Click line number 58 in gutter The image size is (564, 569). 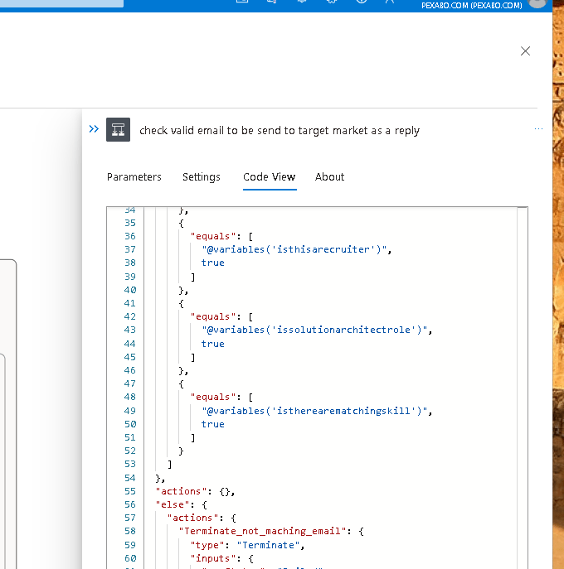130,531
